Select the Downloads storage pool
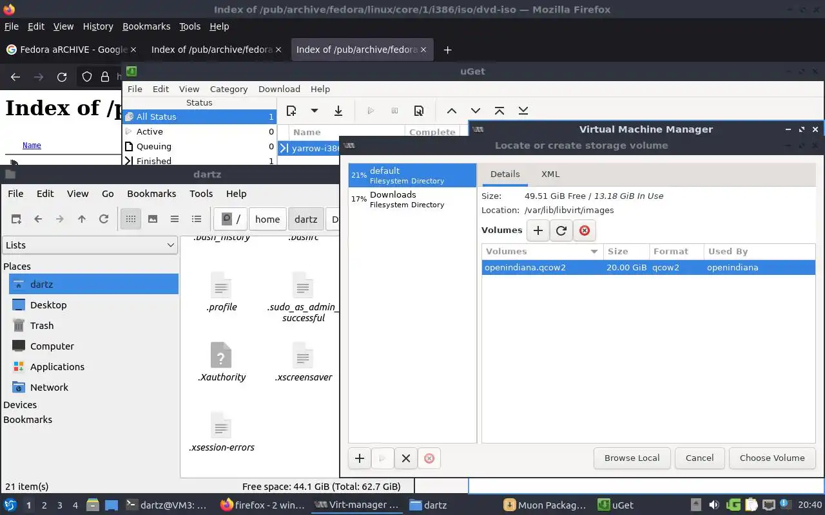This screenshot has height=515, width=825. click(412, 199)
